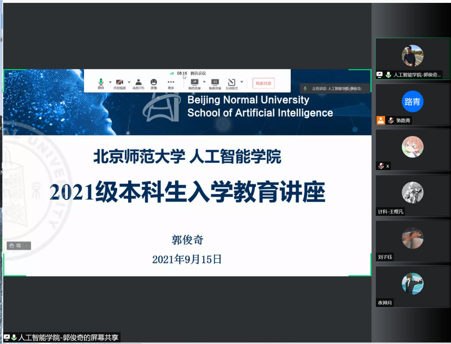
Task: Click the red 结束共享 button
Action: coord(263,83)
